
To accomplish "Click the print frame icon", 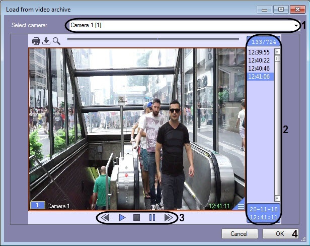I will point(36,41).
